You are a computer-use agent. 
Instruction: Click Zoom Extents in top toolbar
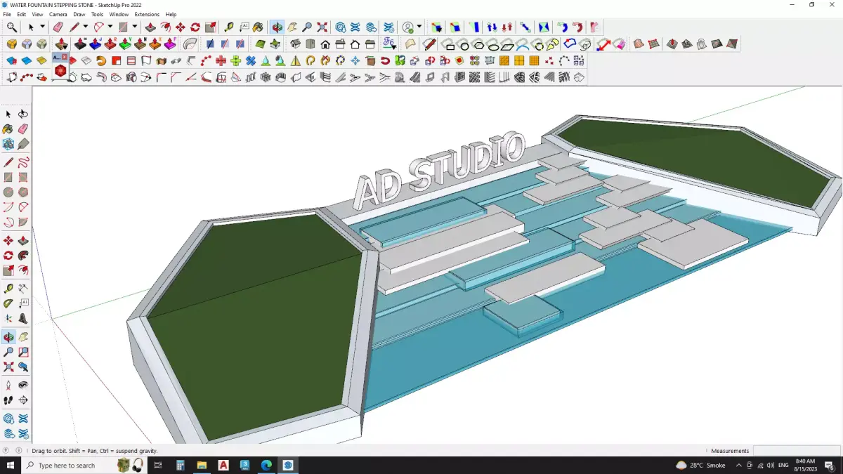322,27
